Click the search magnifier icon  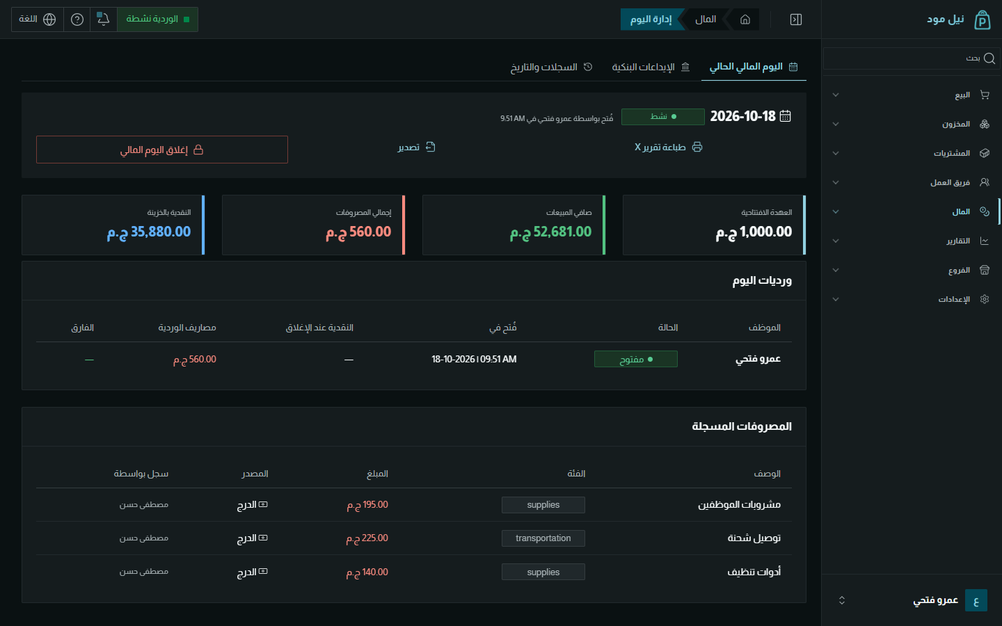989,58
